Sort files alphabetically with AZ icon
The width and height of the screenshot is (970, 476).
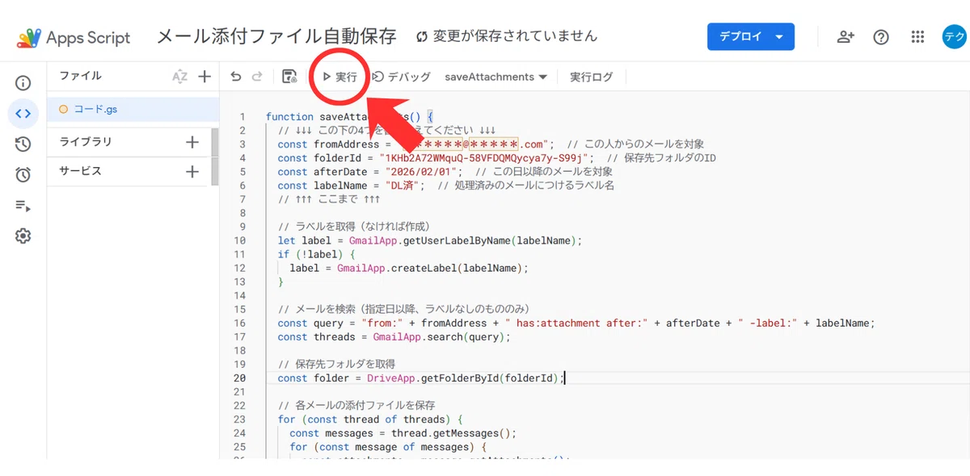point(179,77)
